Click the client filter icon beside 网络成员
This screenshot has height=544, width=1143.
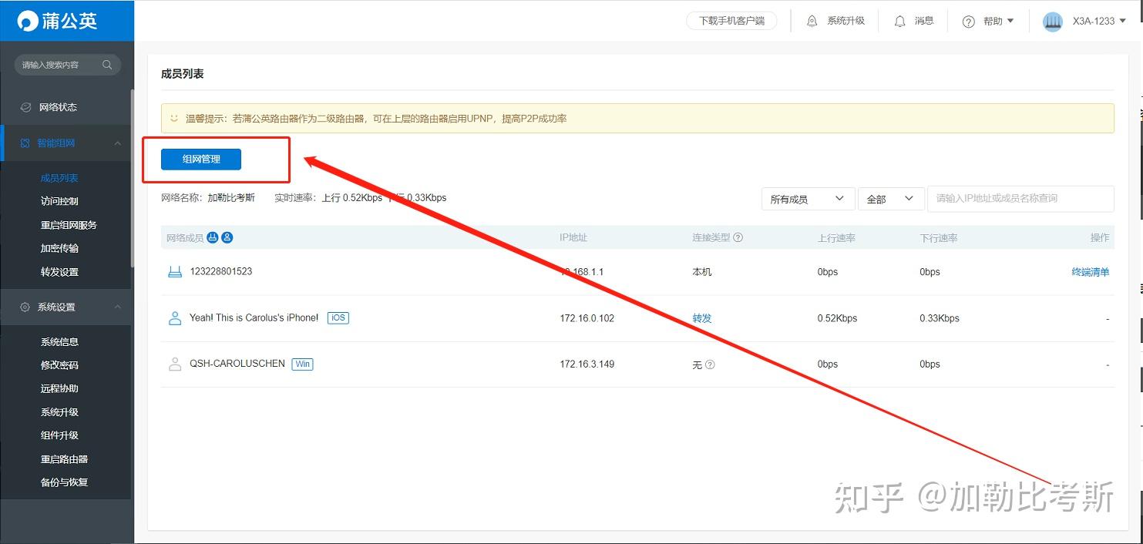pos(227,237)
